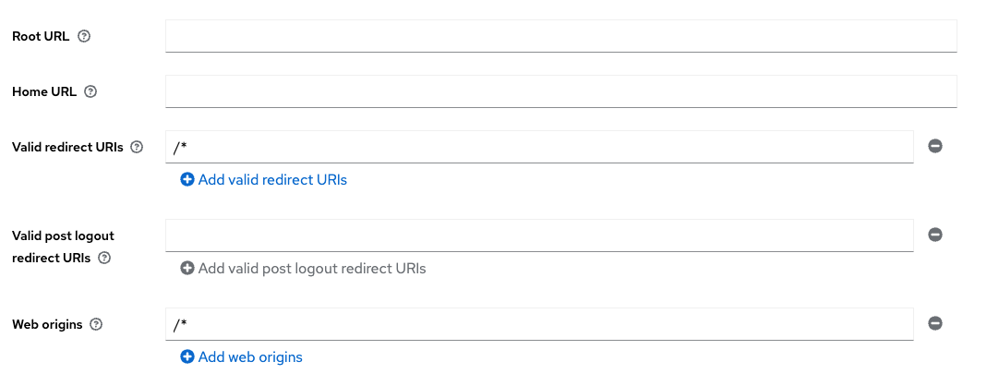The width and height of the screenshot is (987, 386).
Task: Open Web origins help icon
Action: point(97,324)
